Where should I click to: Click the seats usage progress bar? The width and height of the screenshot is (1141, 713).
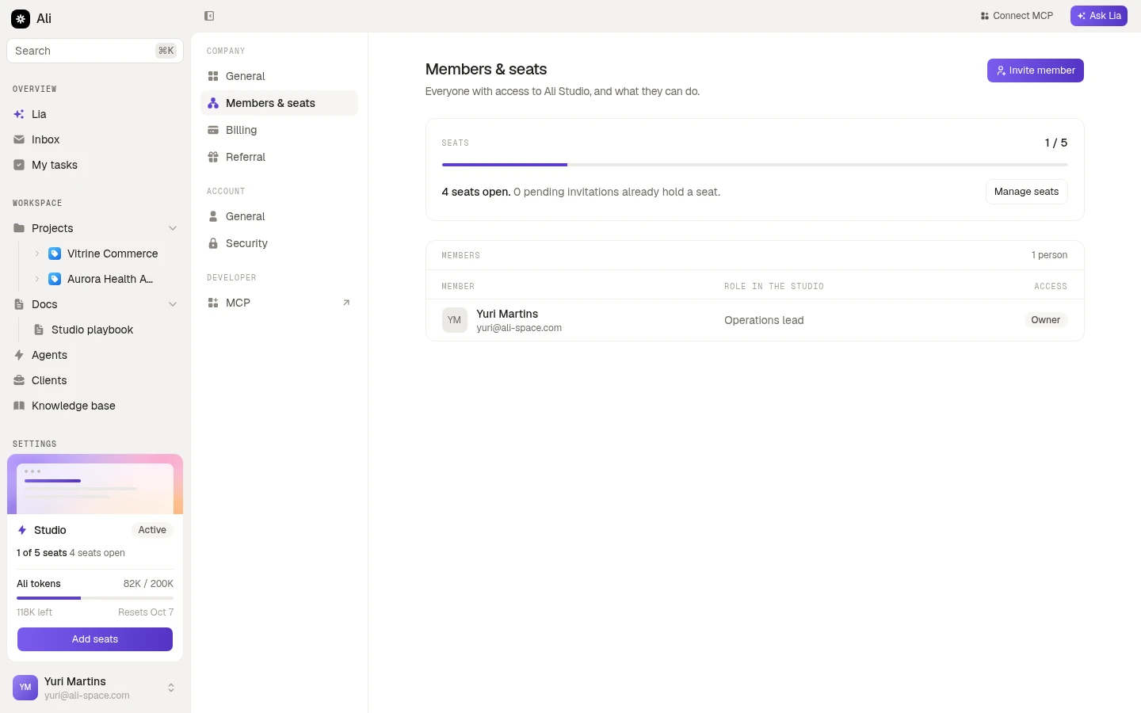click(754, 165)
